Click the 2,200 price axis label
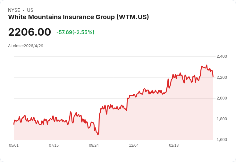The image size is (236, 162). click(x=222, y=77)
